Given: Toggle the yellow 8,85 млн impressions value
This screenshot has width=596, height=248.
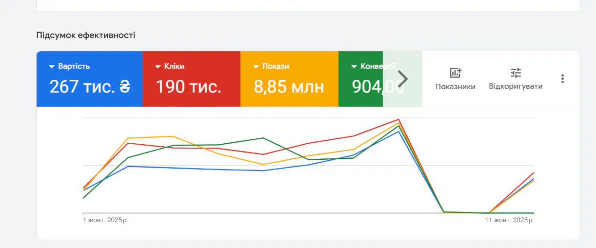Looking at the screenshot, I should click(289, 87).
